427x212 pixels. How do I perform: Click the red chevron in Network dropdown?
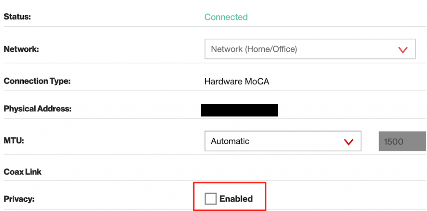click(x=402, y=50)
